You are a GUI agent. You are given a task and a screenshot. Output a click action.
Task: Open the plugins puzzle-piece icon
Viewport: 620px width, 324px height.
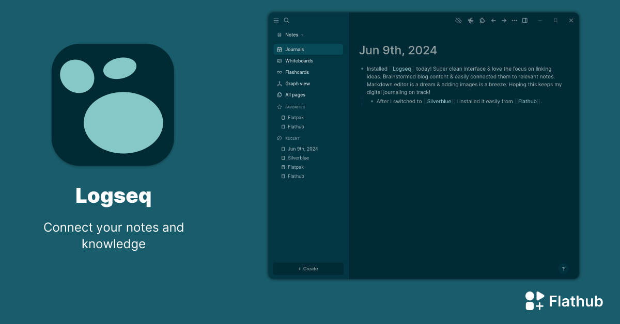pos(482,20)
